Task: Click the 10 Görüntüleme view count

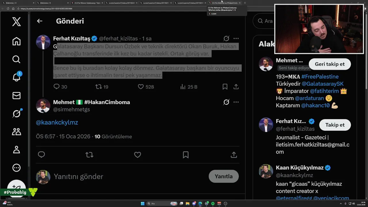Action: click(x=113, y=137)
